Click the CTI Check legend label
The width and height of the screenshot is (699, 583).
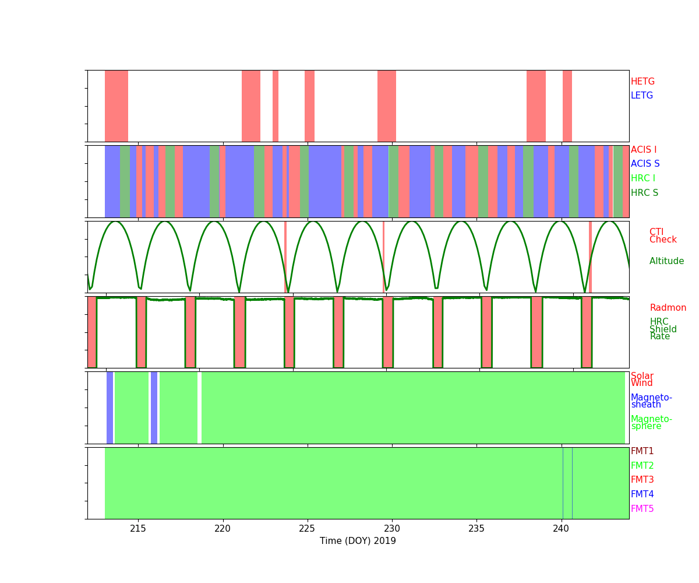663,236
